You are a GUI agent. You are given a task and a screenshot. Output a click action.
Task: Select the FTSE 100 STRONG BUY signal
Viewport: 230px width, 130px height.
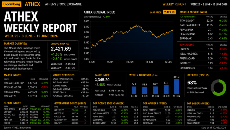tap(35, 120)
